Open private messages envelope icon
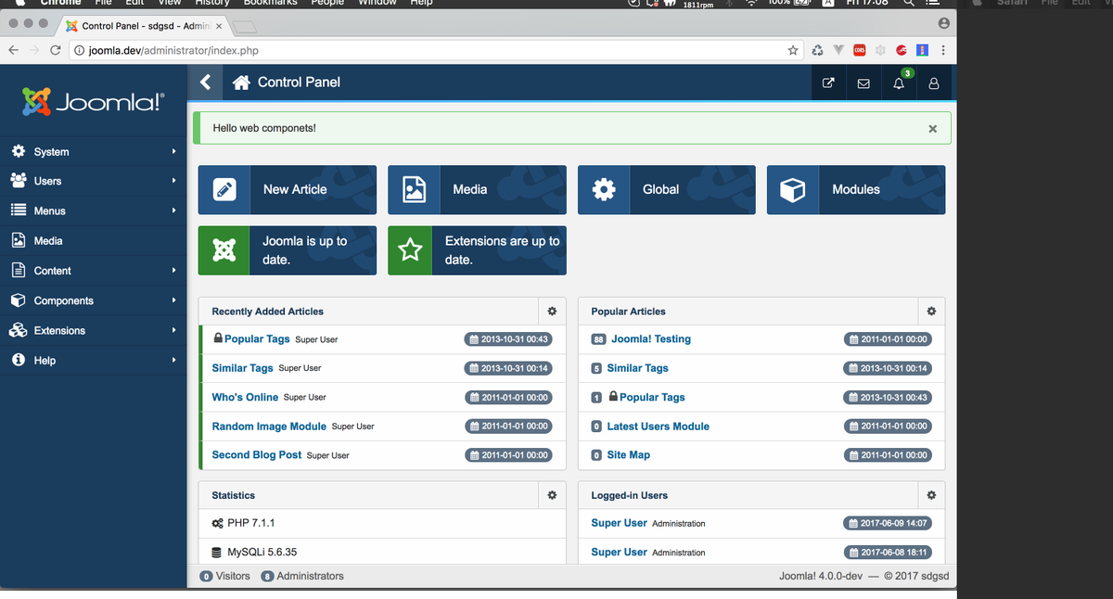This screenshot has height=599, width=1113. 864,83
